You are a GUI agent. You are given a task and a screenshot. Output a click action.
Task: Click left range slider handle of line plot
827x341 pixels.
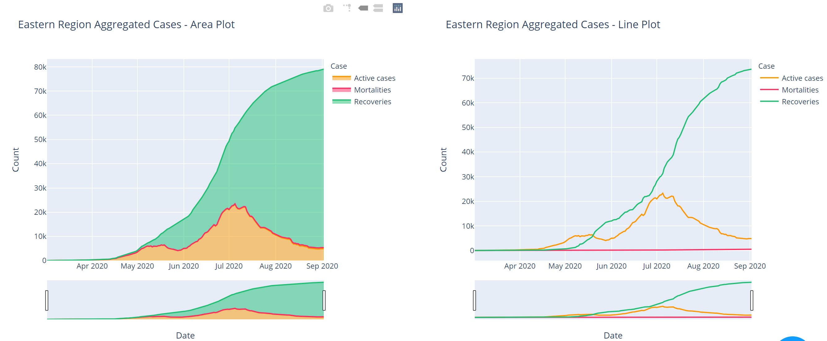(x=474, y=300)
